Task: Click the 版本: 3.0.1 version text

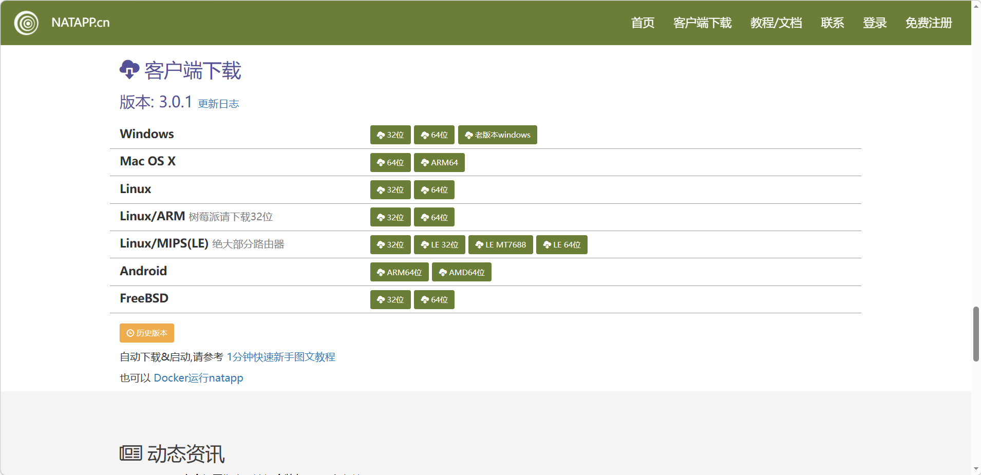Action: click(x=156, y=102)
